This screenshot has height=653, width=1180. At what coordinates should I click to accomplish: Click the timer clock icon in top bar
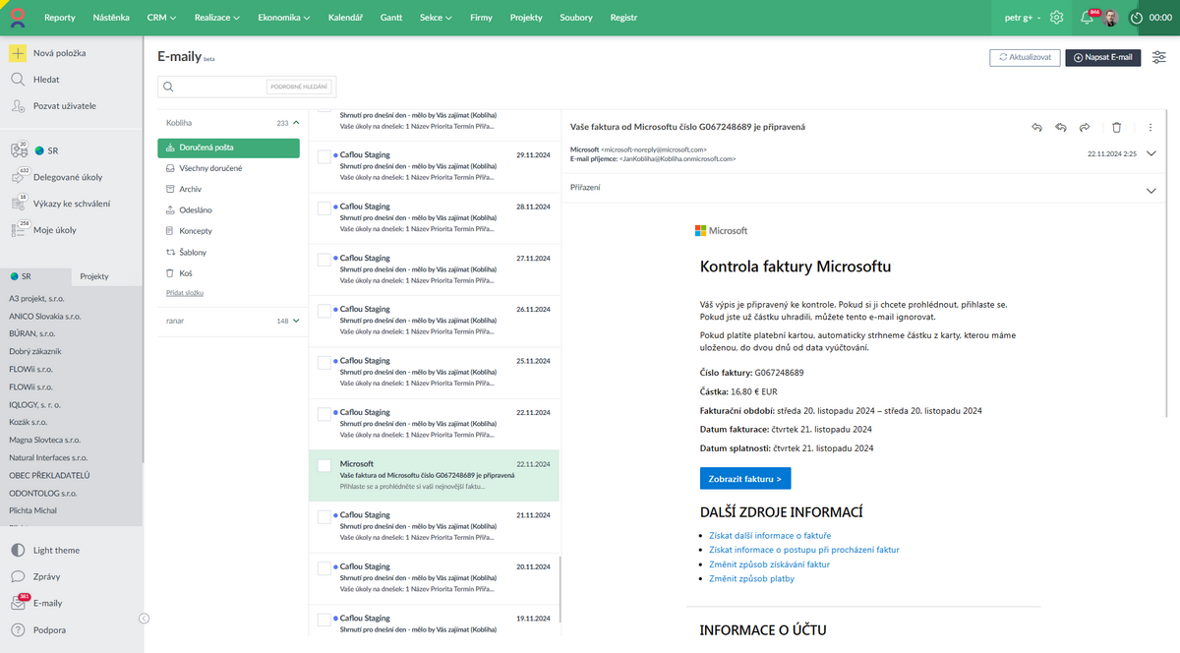[x=1136, y=18]
